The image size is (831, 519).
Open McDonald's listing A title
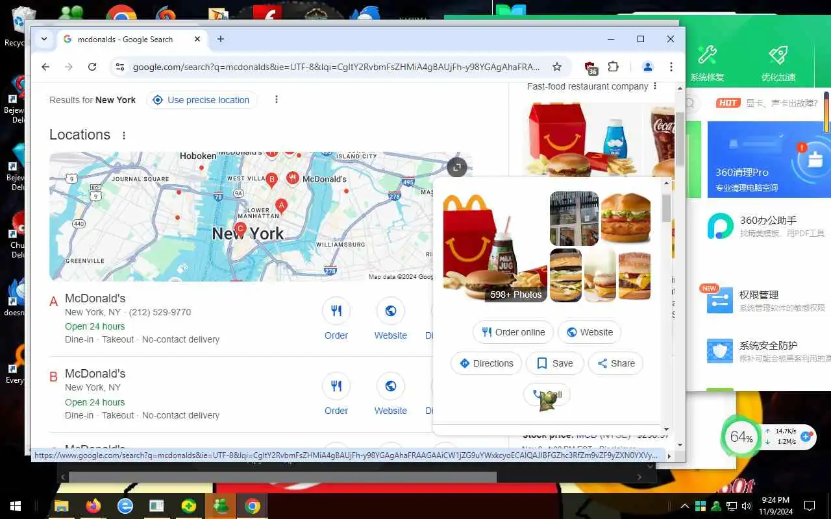(95, 298)
